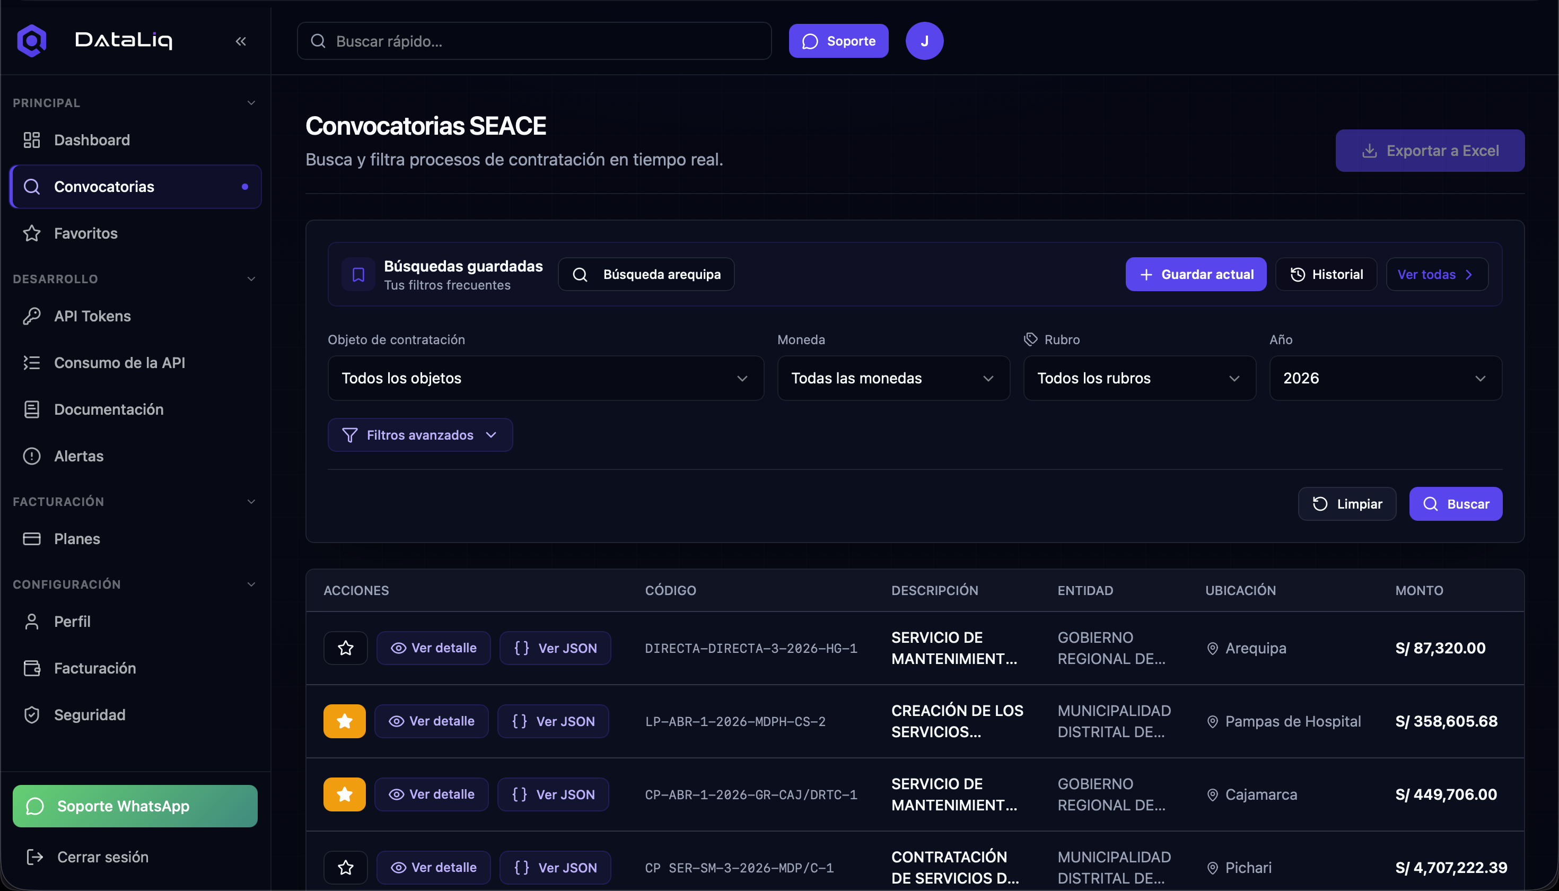Favorite the CP SER-SM-3-2026-MDP/C-1 row star
Screen dimensions: 1559x891
(x=346, y=868)
